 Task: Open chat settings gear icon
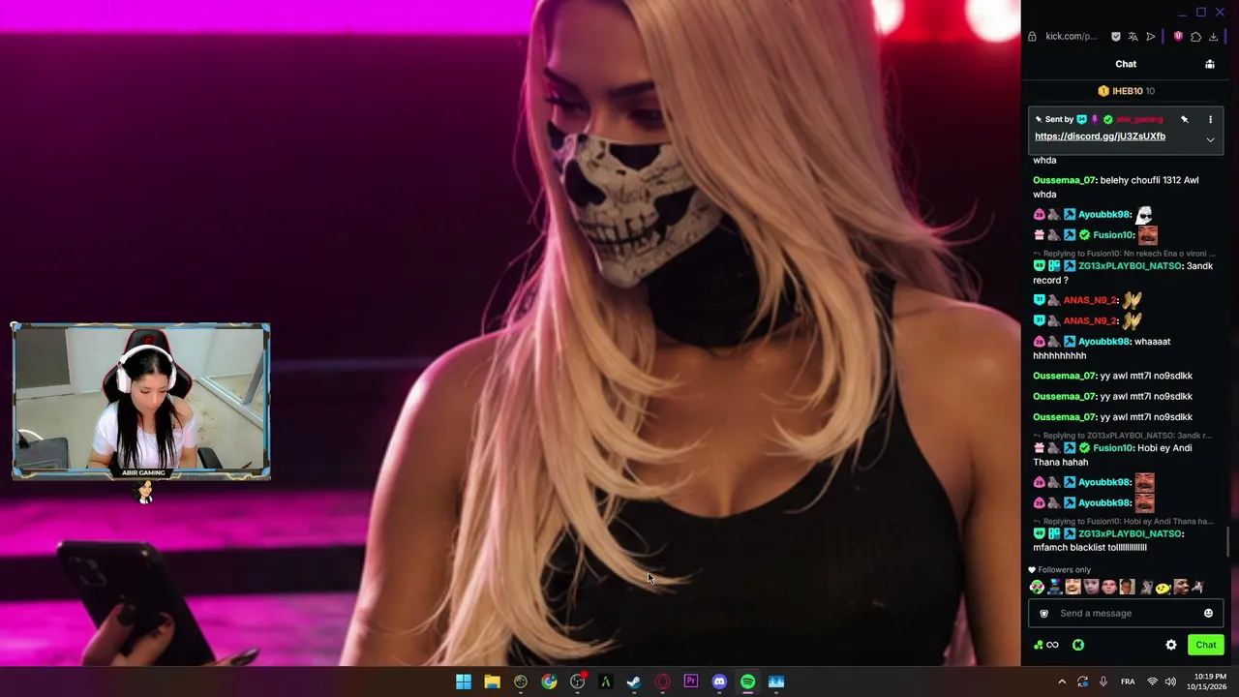click(x=1171, y=645)
